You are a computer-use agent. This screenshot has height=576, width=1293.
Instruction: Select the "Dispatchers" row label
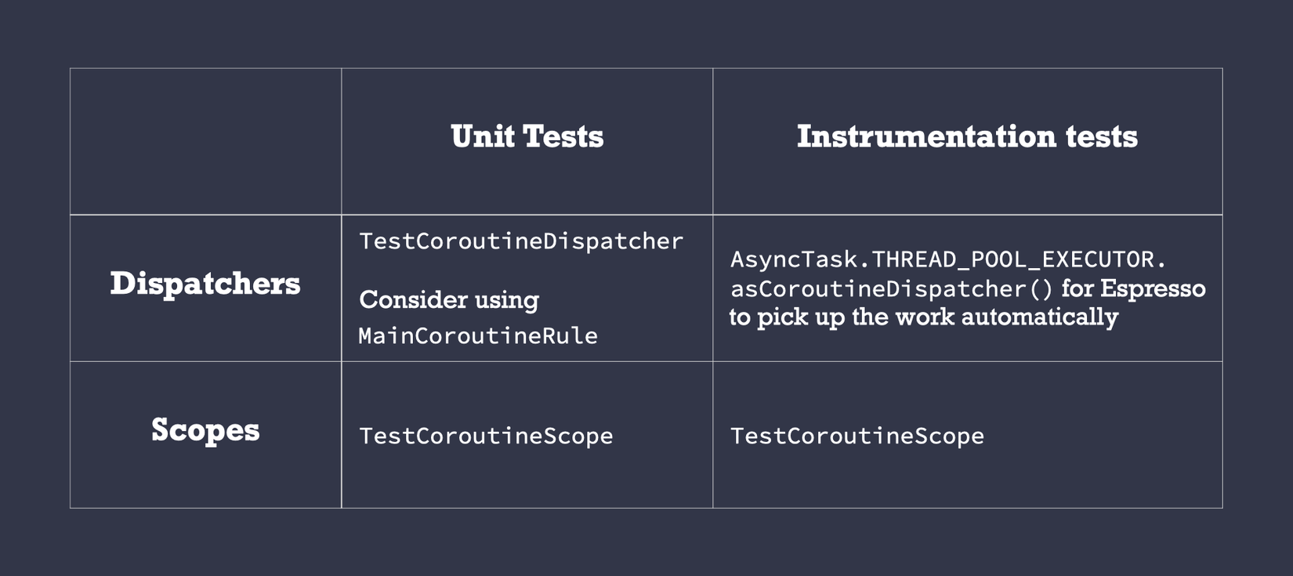coord(205,284)
